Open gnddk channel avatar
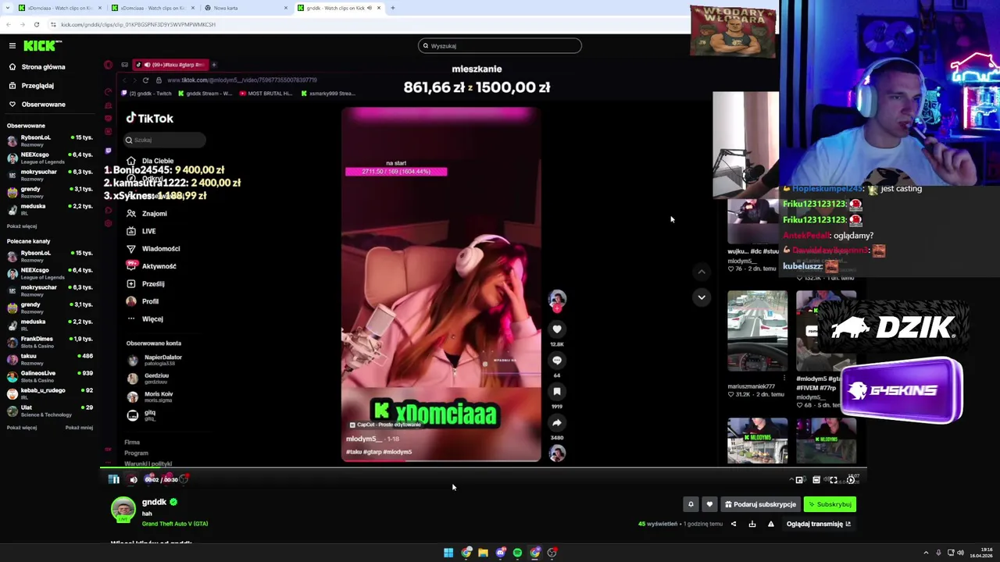 (x=123, y=510)
